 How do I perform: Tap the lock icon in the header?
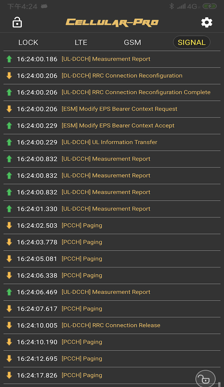(x=17, y=22)
